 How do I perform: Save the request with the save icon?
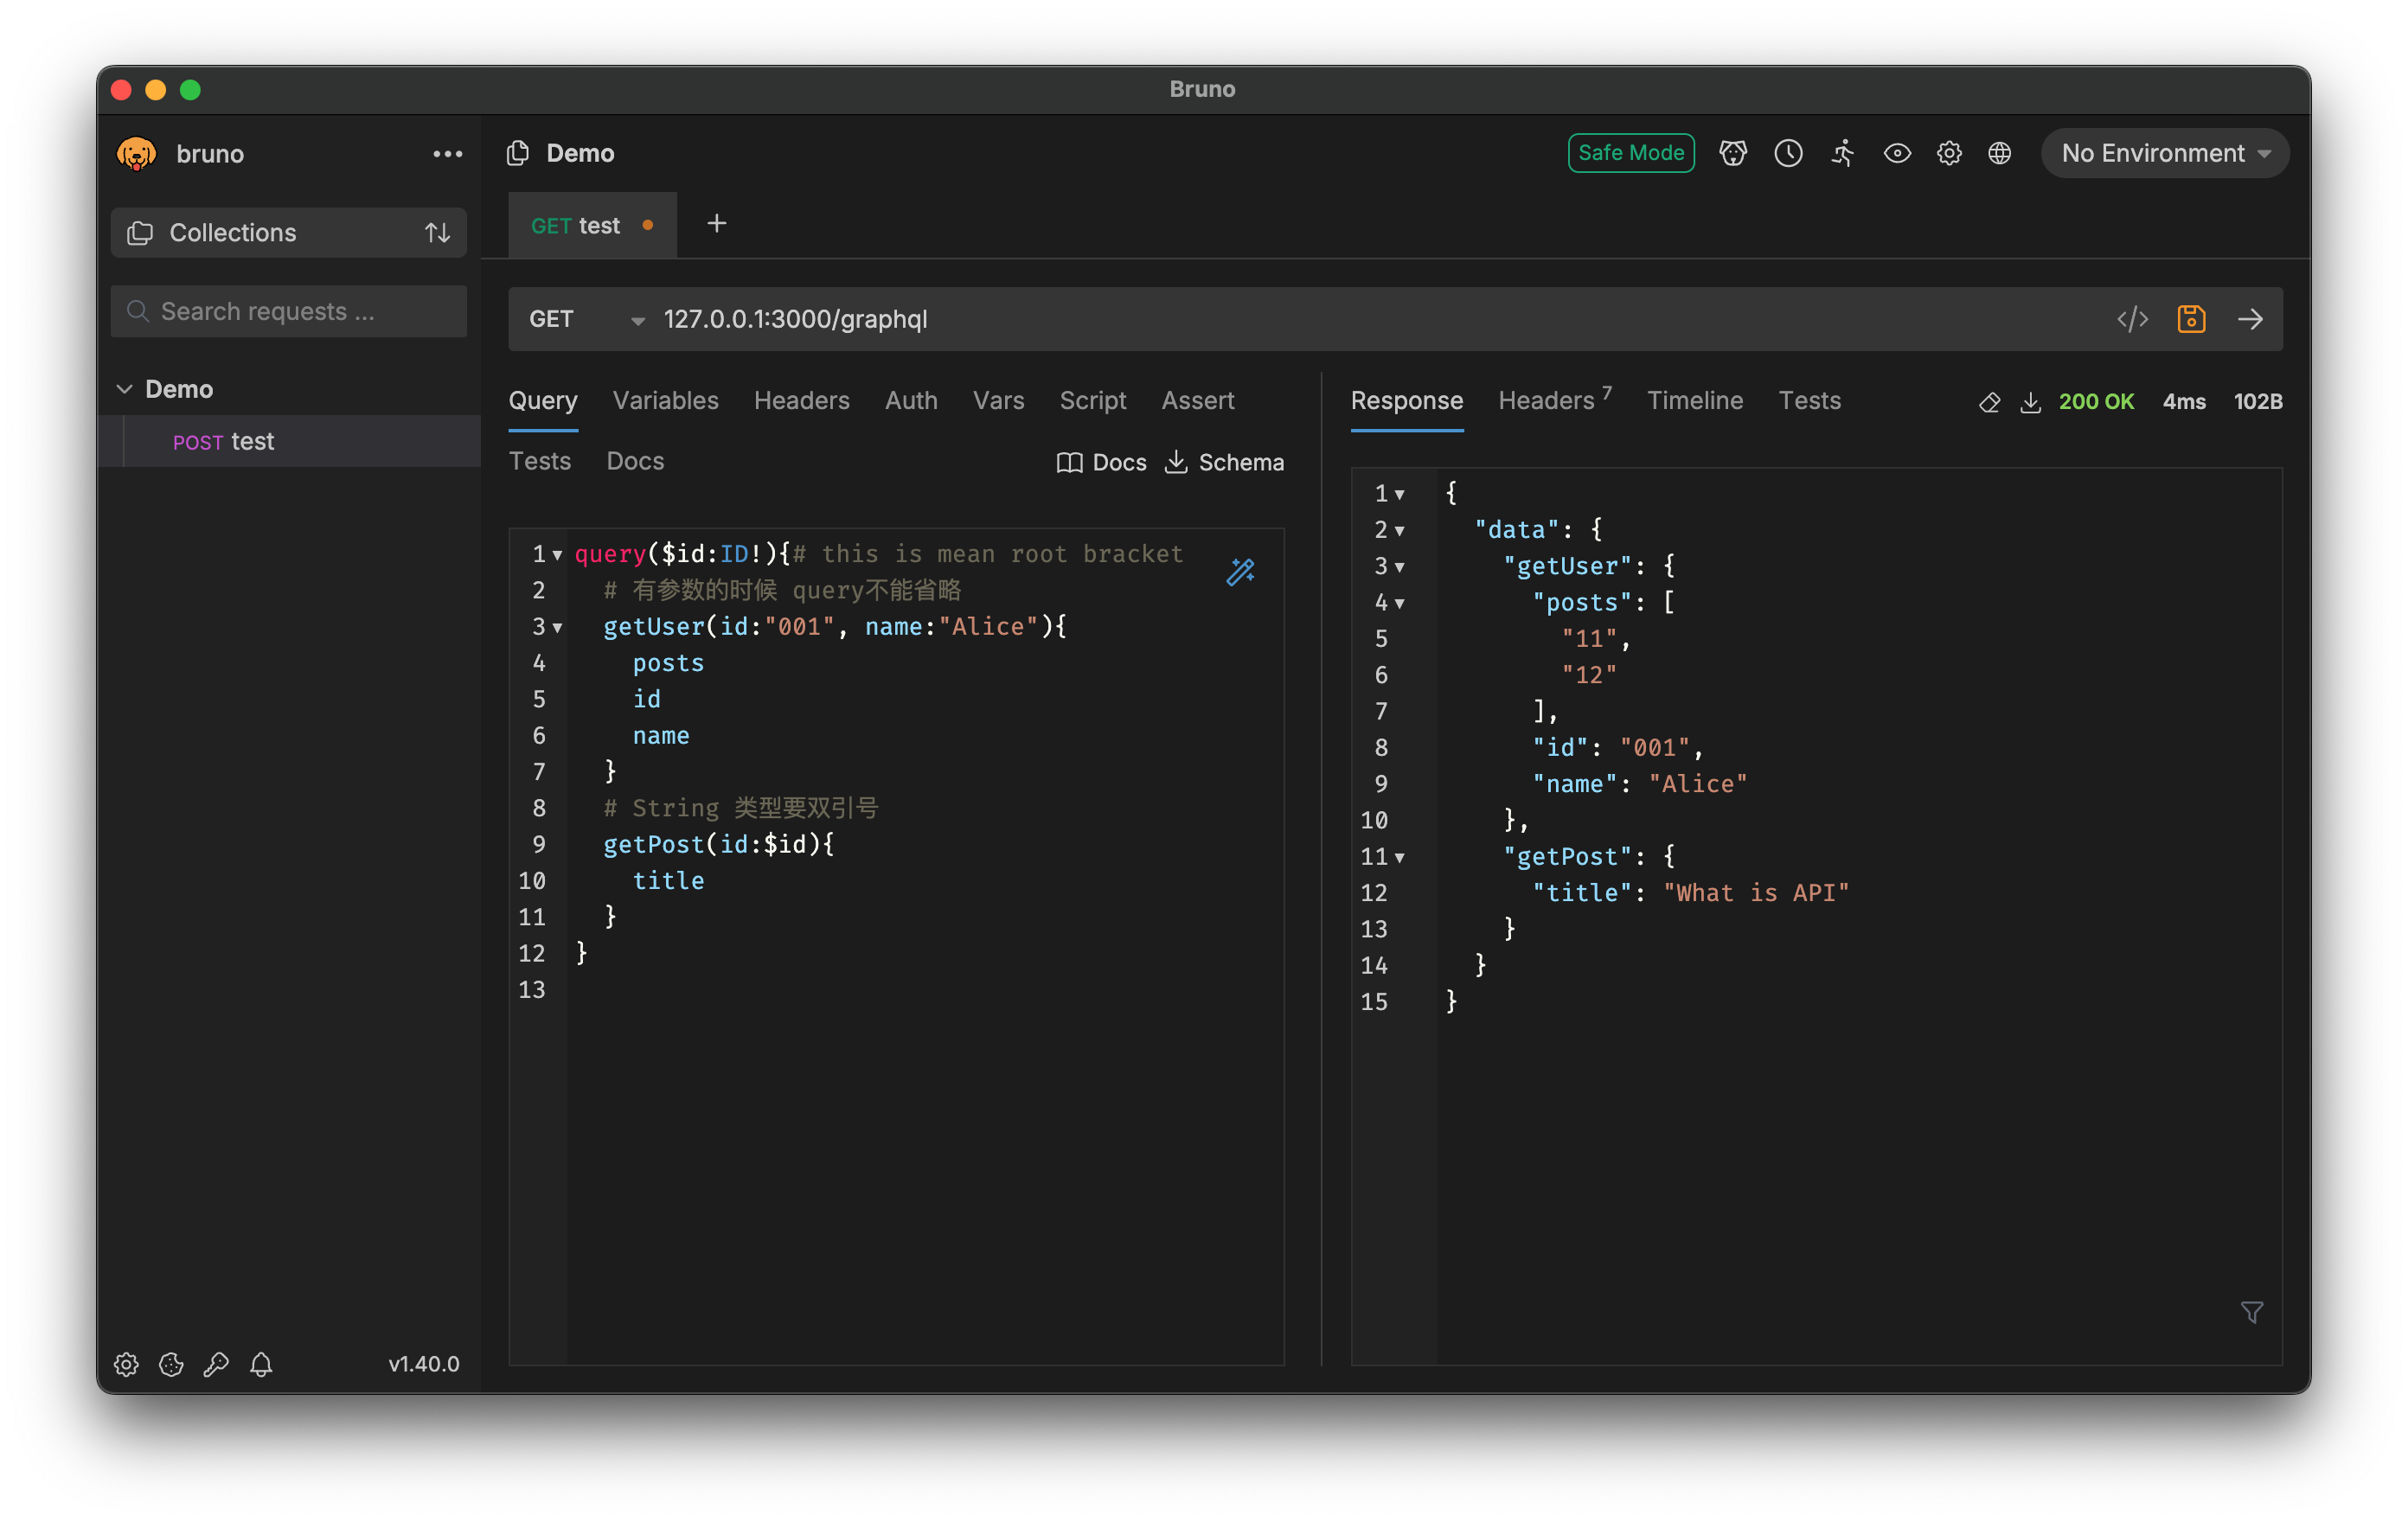point(2190,319)
